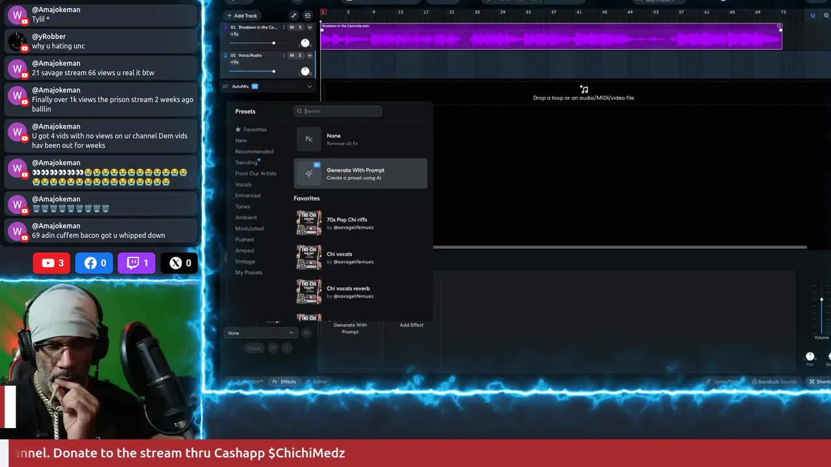The height and width of the screenshot is (467, 831).
Task: Click the Fx bypass icon beside None dropdown
Action: point(306,333)
